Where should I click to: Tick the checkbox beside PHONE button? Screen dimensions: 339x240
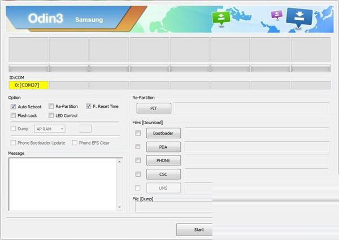(x=138, y=160)
